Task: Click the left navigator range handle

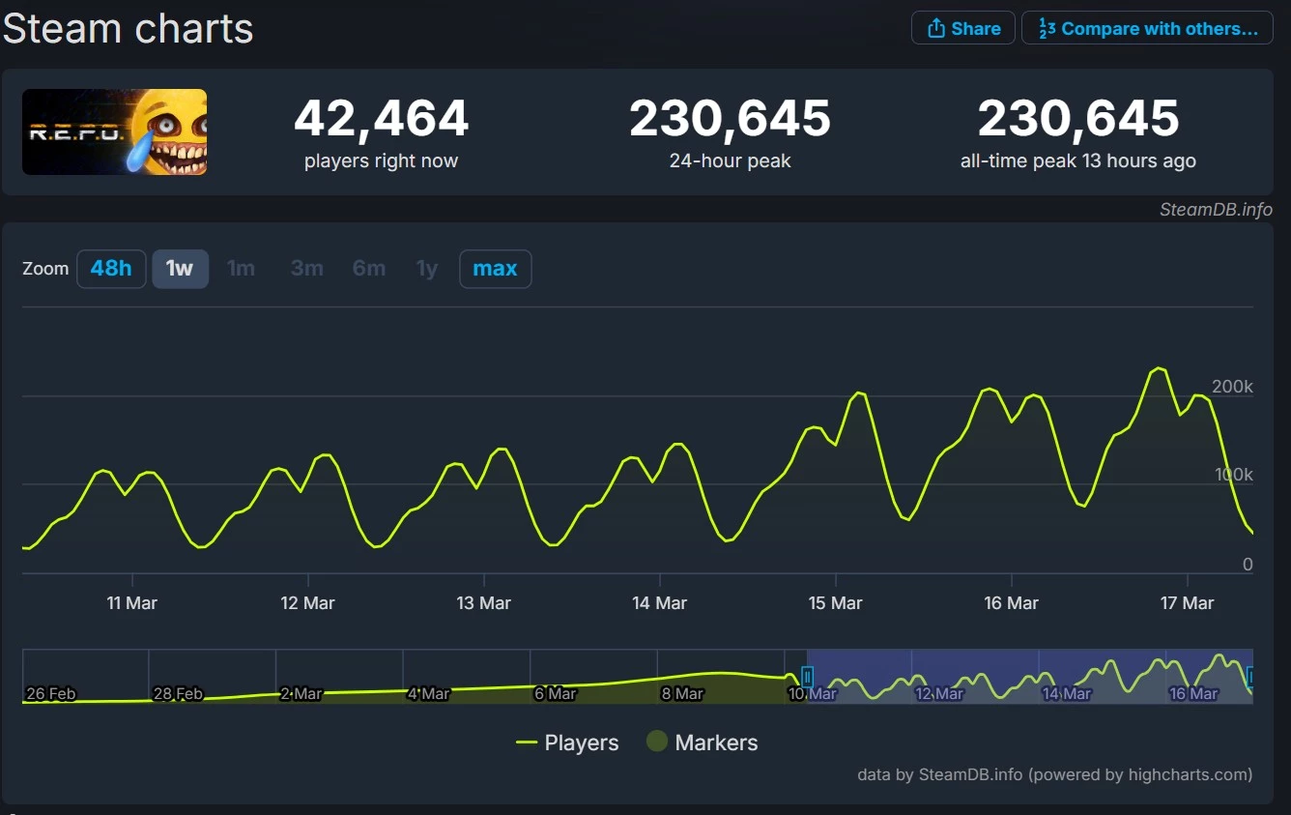Action: (x=807, y=676)
